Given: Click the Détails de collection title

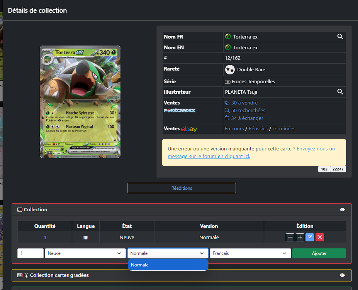Looking at the screenshot, I should point(37,10).
